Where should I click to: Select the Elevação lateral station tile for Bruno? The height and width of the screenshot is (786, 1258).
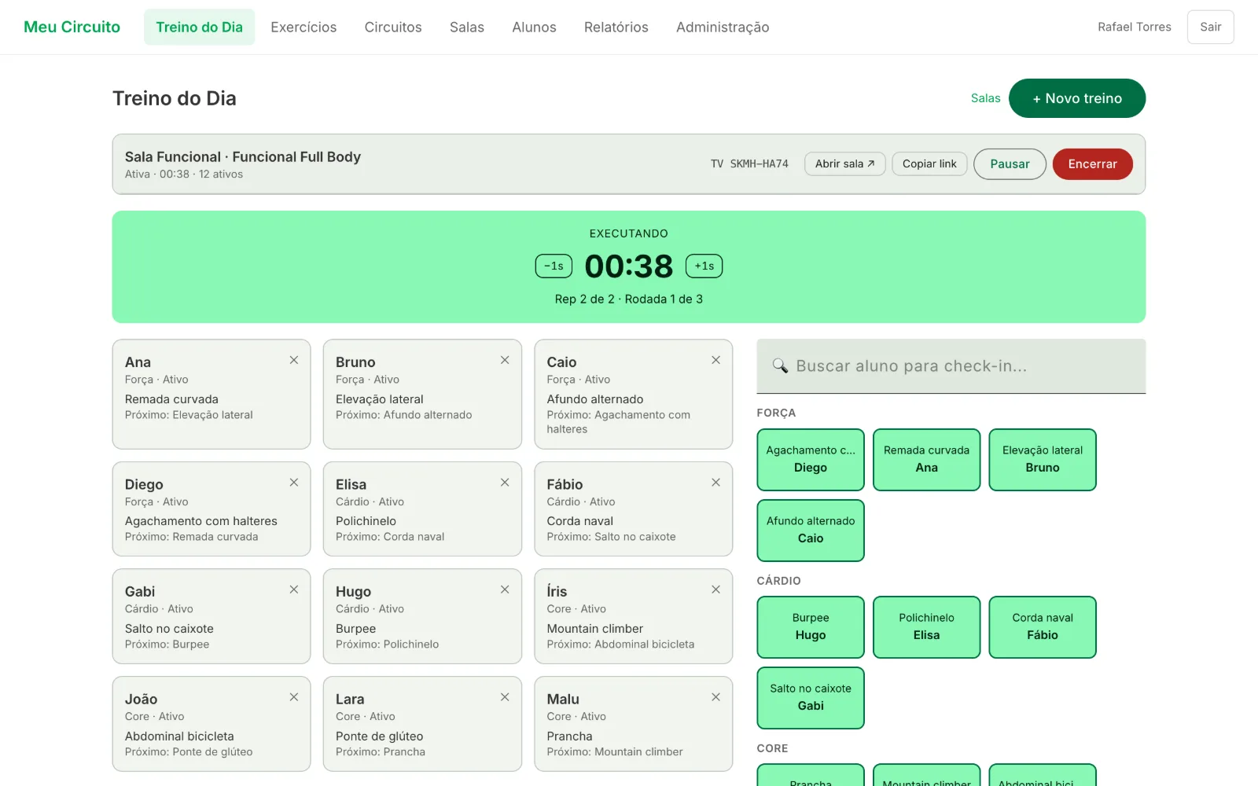pos(1043,460)
